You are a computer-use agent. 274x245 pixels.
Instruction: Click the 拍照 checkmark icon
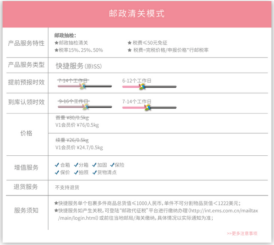tap(76, 172)
